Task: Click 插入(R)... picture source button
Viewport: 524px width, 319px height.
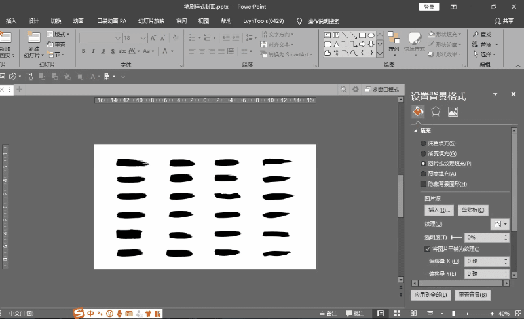Action: 439,210
